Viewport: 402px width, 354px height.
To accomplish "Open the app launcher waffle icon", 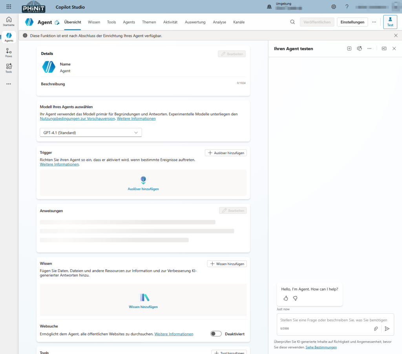I will 9,7.
